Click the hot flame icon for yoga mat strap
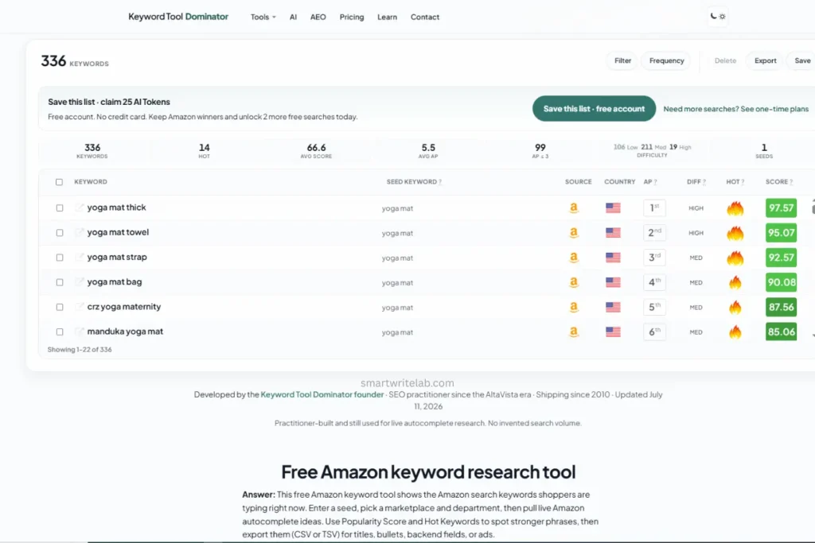 click(x=735, y=258)
